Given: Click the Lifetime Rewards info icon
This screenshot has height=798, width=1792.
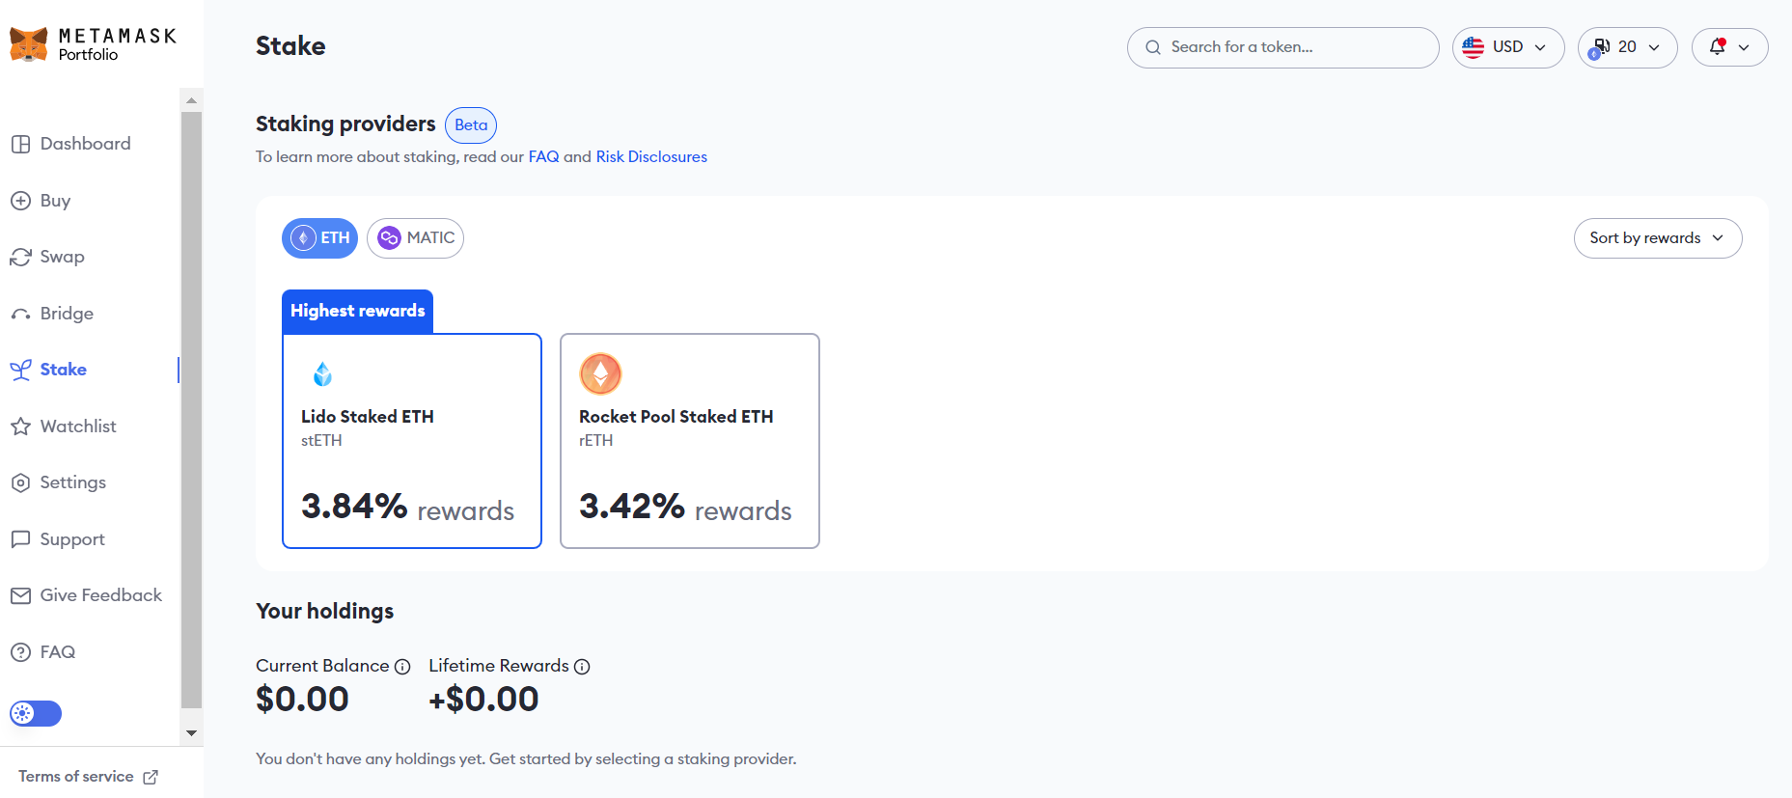Looking at the screenshot, I should (x=582, y=667).
